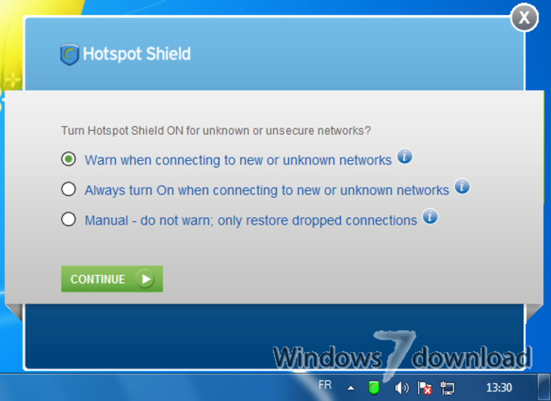Image resolution: width=551 pixels, height=401 pixels.
Task: Open the volume speaker tray icon
Action: [401, 388]
